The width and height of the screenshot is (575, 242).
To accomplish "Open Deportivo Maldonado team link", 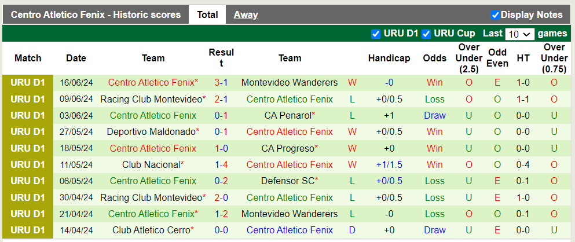I will coord(151,132).
